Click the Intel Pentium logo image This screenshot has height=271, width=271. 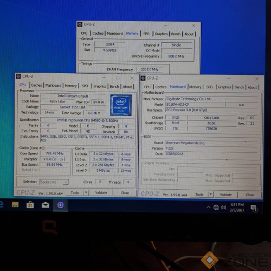tap(121, 105)
